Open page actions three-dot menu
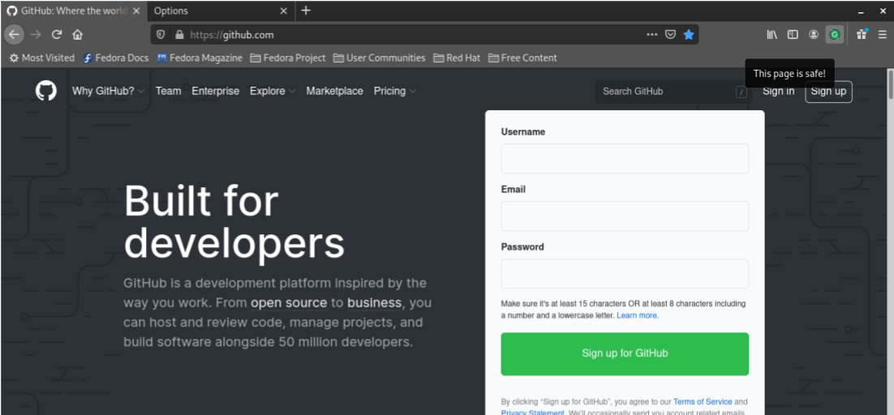The width and height of the screenshot is (894, 415). click(x=651, y=35)
